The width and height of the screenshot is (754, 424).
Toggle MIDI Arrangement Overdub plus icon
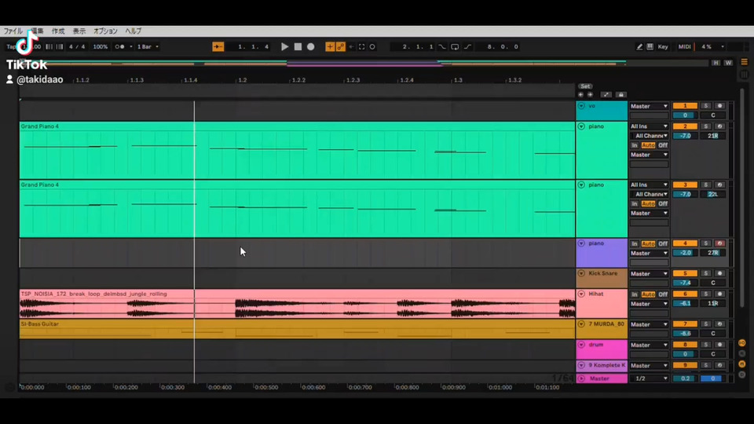[x=330, y=46]
